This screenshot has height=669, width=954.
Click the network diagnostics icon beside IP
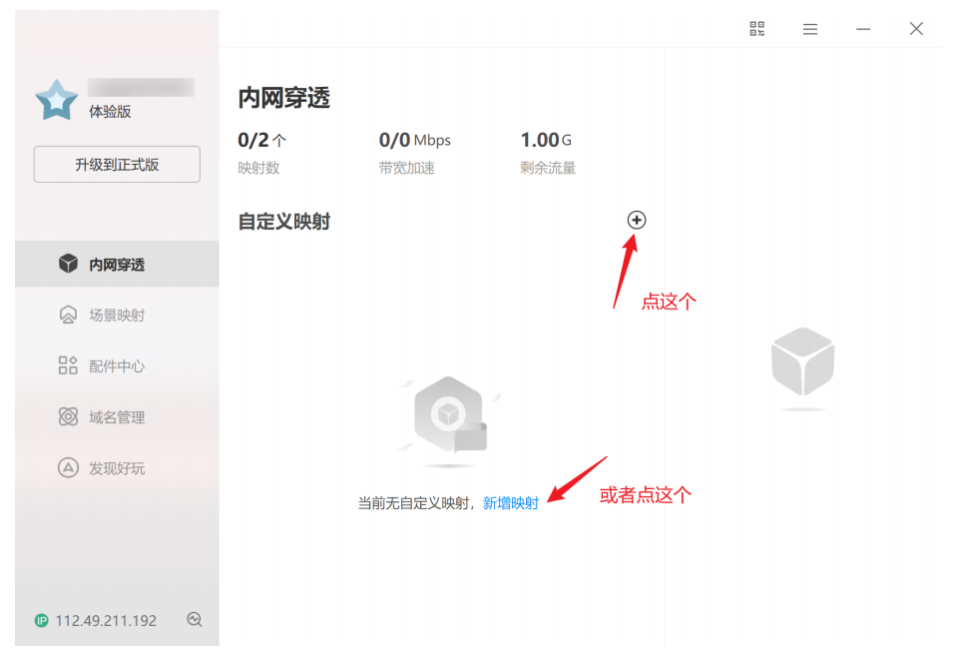pyautogui.click(x=194, y=620)
